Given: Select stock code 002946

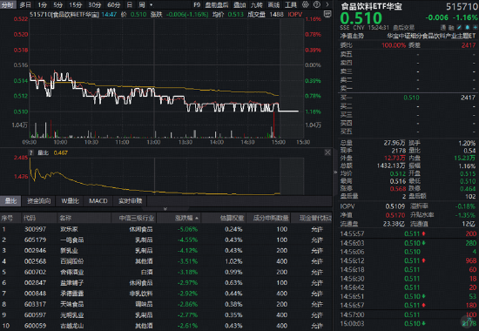Looking at the screenshot, I should pos(35,251).
